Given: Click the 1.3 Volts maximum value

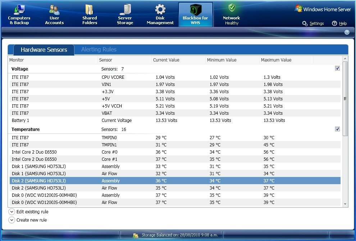Looking at the screenshot, I should 272,77.
